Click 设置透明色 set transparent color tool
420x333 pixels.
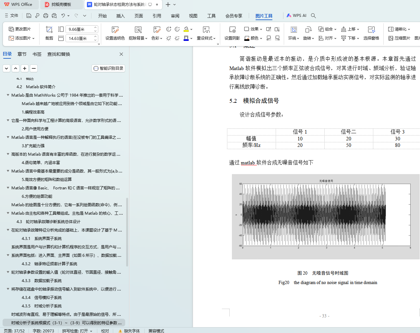point(115,33)
